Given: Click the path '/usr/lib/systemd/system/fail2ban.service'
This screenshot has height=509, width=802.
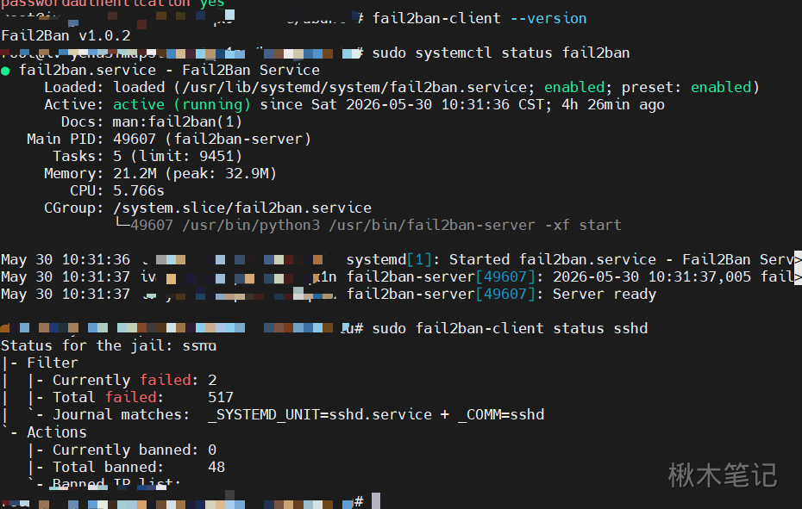Looking at the screenshot, I should 354,87.
